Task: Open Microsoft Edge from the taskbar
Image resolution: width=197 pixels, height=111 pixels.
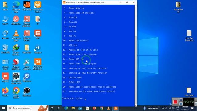Action: (66, 108)
